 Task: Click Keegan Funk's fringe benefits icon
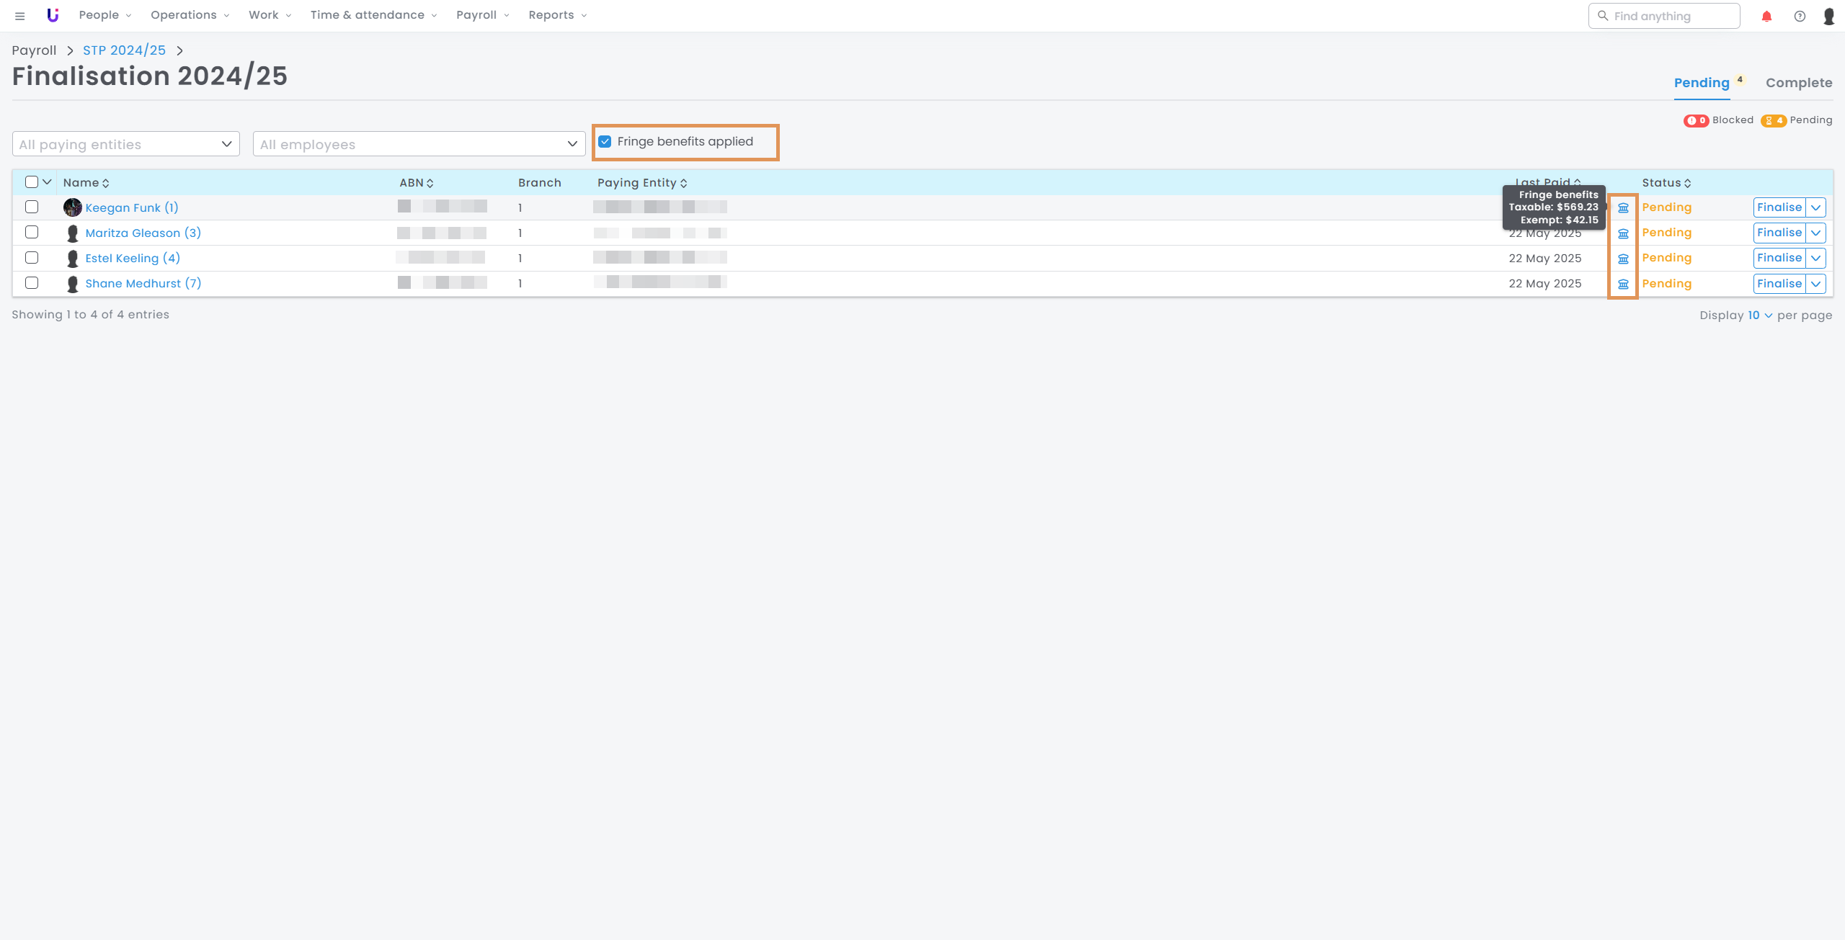pyautogui.click(x=1623, y=208)
